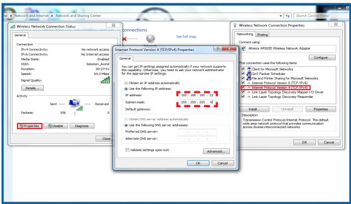Toggle Internet Protocol Version 6 checkbox
The image size is (351, 204).
[x=243, y=83]
